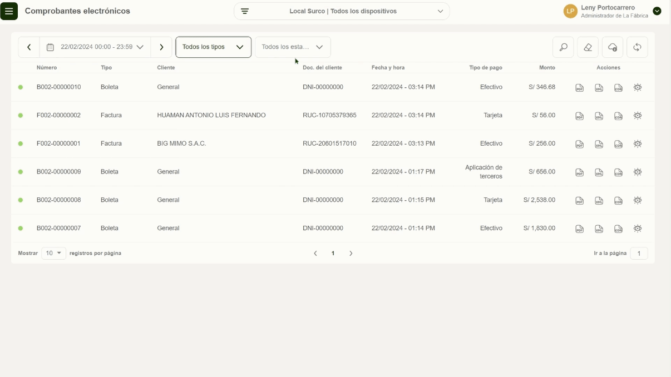Click document RUC-10705379365

coord(329,115)
